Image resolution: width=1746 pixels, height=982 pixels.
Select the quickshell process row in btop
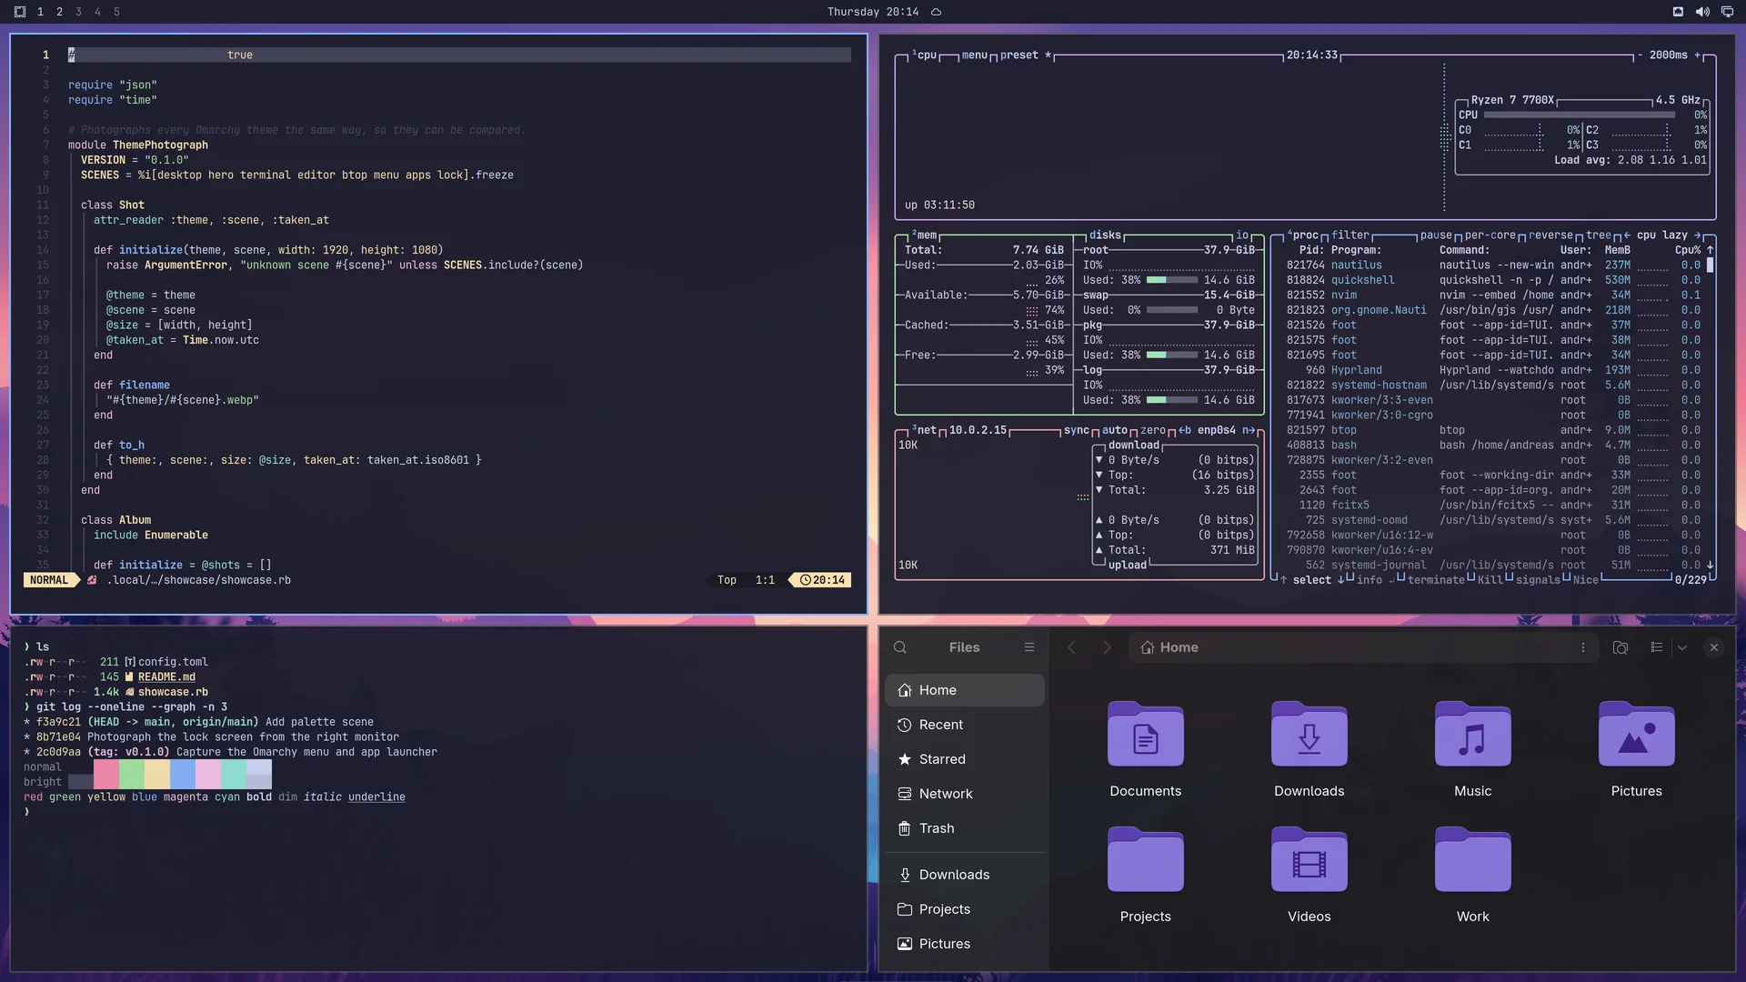pos(1493,280)
